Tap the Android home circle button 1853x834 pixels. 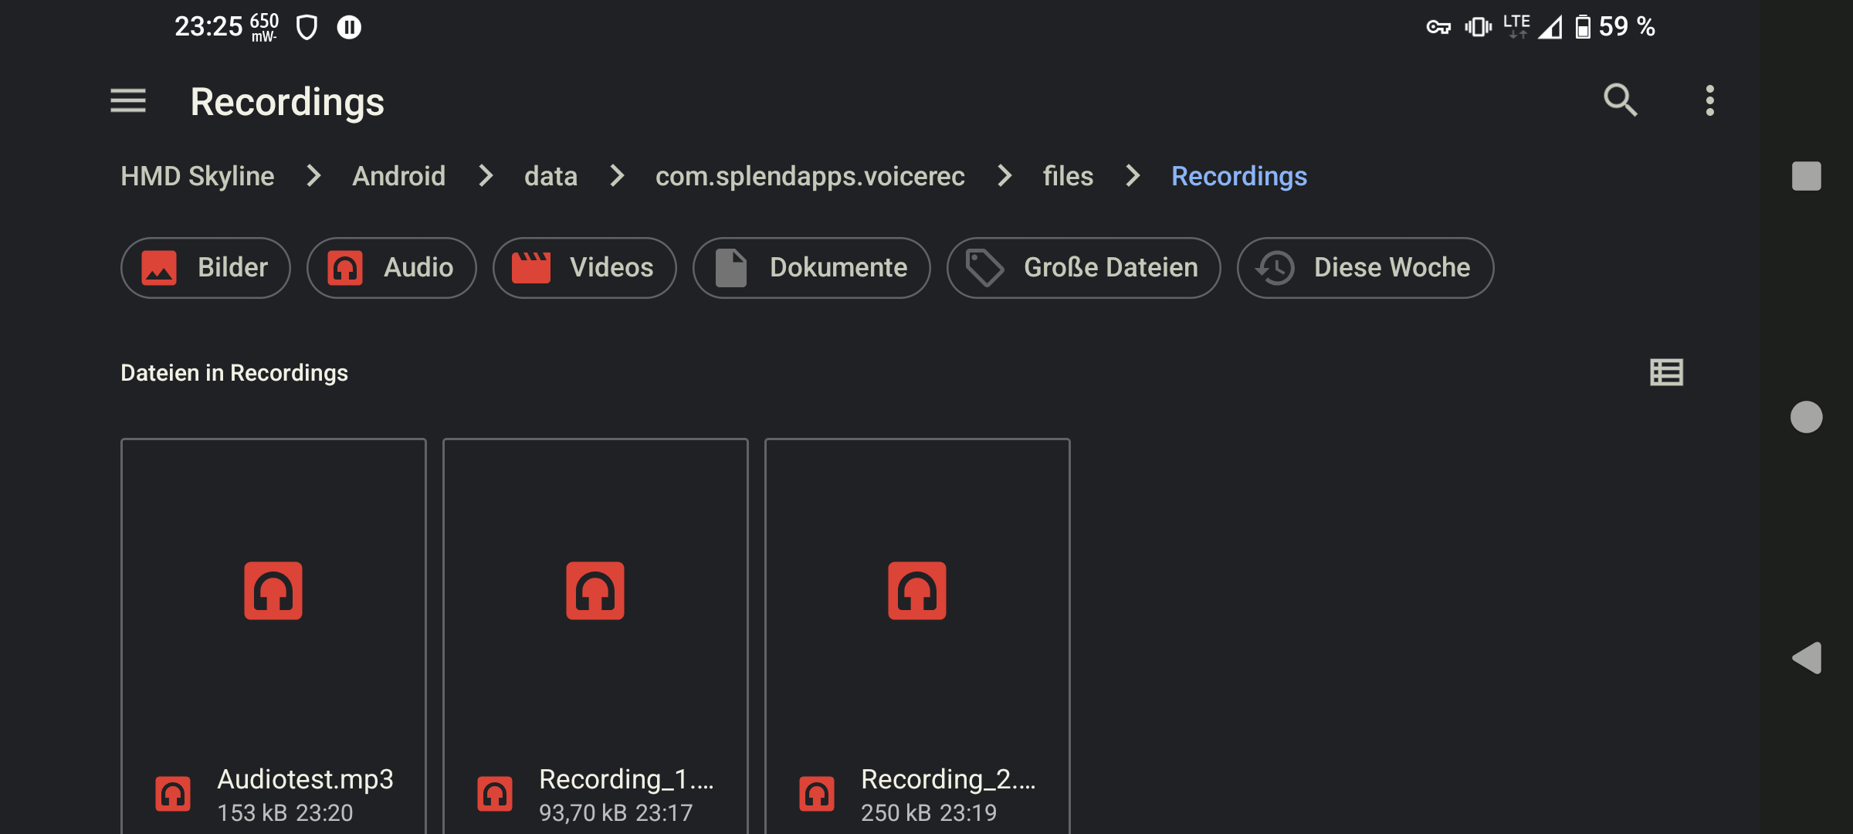pyautogui.click(x=1806, y=417)
